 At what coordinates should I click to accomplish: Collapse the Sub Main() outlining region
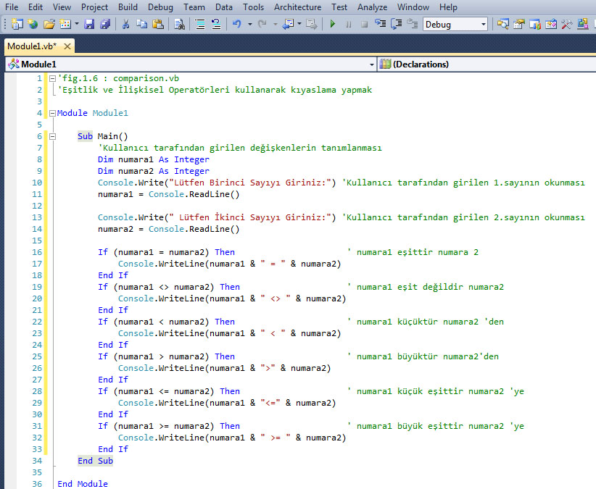[x=52, y=136]
